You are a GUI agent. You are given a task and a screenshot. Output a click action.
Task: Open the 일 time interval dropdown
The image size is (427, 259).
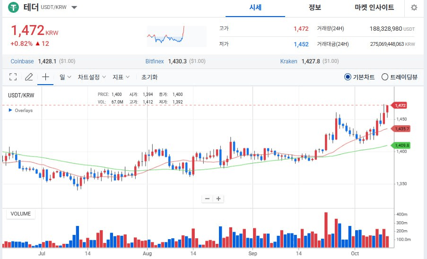(x=65, y=77)
